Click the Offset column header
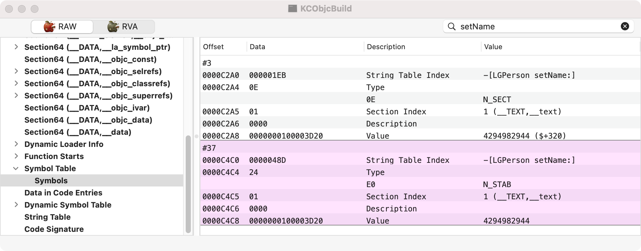 pos(214,47)
